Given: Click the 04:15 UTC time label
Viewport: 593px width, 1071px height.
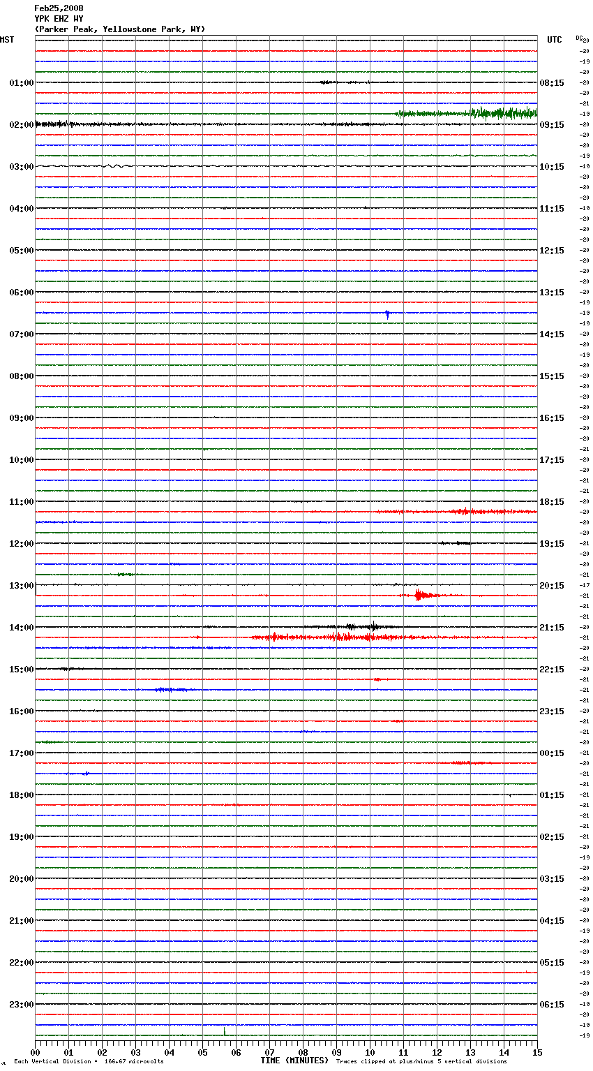Looking at the screenshot, I should 552,921.
